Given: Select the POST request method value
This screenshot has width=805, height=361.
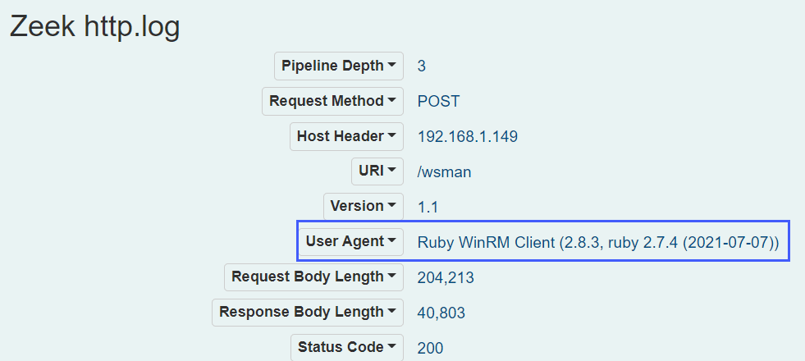Looking at the screenshot, I should [438, 101].
